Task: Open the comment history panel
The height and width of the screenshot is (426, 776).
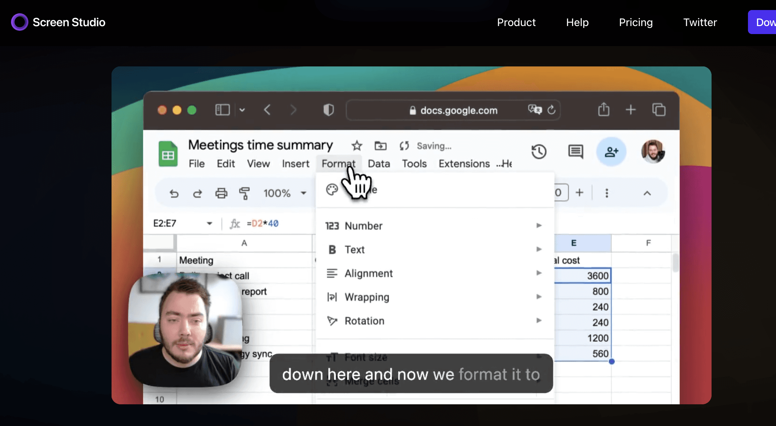Action: point(575,152)
